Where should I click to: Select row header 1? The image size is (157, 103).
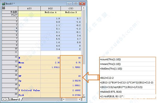pos(10,18)
